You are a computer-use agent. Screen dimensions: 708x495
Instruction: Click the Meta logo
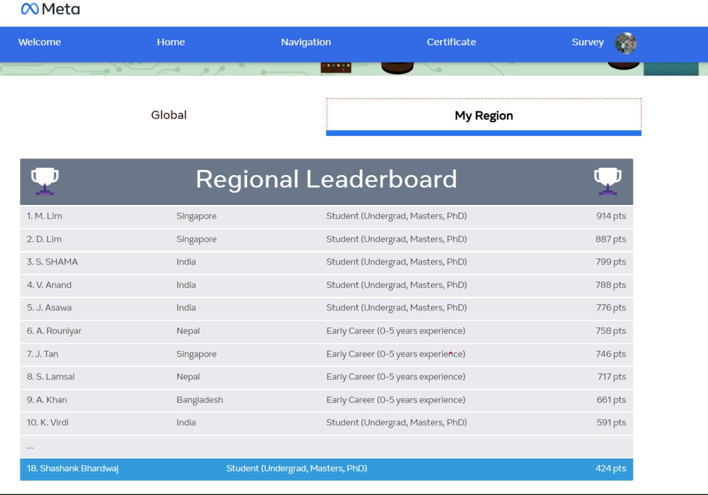[x=50, y=9]
